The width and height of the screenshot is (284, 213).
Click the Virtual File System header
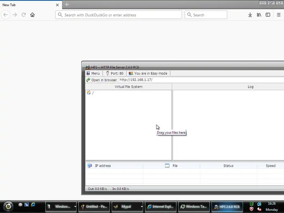pyautogui.click(x=129, y=87)
